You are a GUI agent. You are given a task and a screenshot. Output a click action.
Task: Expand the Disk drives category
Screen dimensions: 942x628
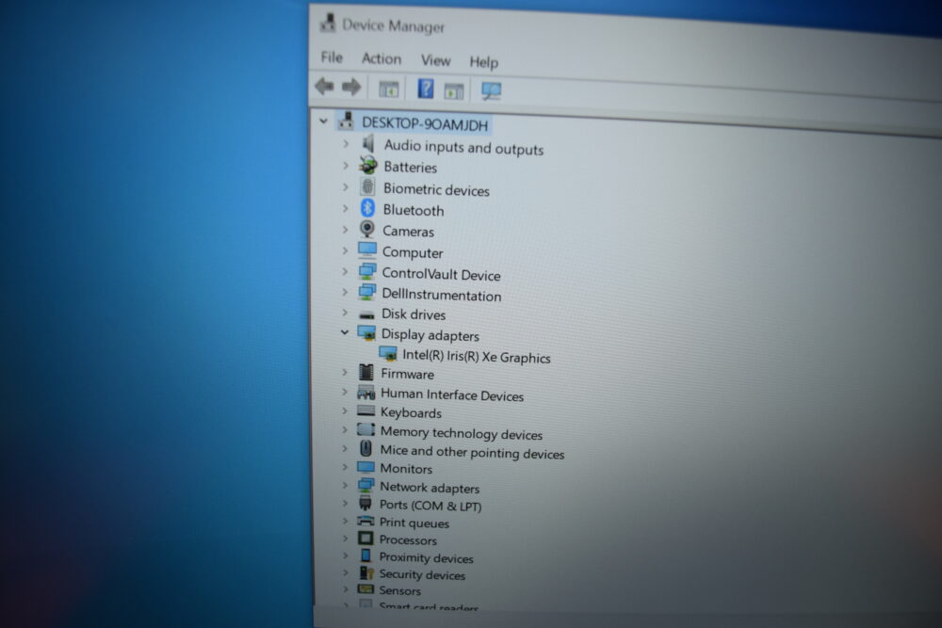(345, 313)
